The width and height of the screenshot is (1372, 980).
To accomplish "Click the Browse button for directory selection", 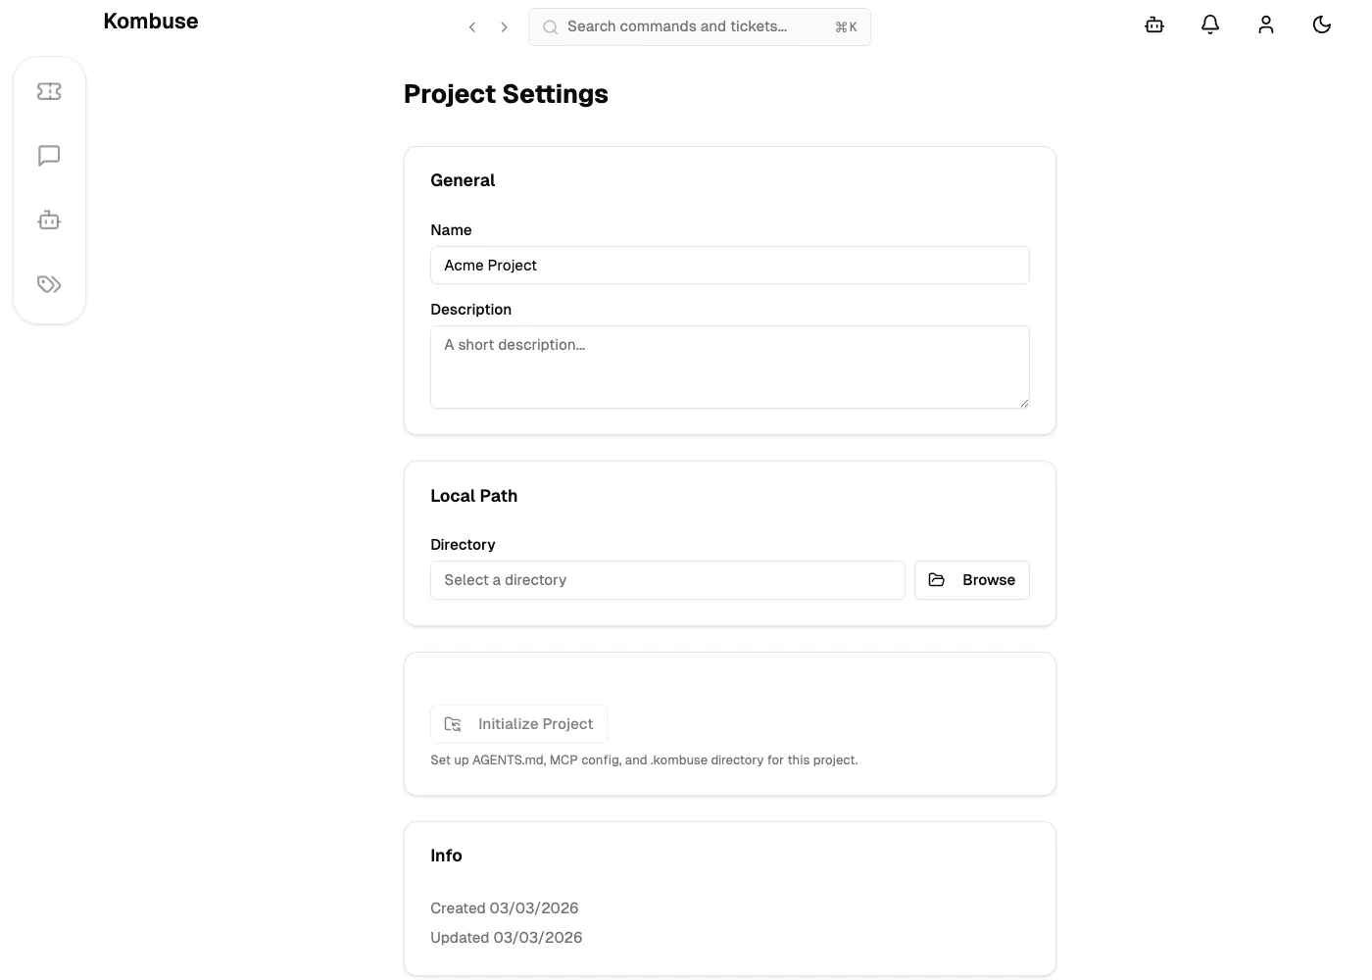I will point(971,580).
